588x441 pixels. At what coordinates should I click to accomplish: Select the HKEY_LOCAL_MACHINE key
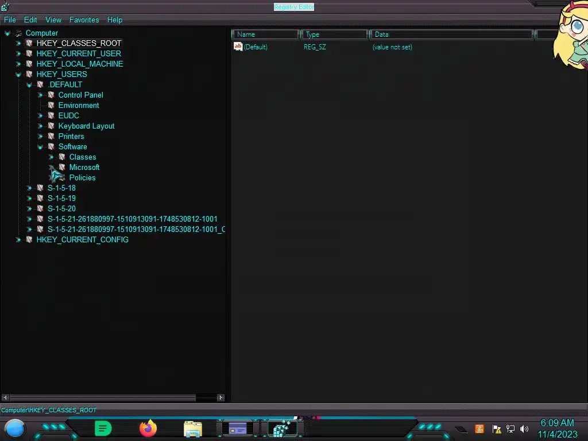pos(79,64)
